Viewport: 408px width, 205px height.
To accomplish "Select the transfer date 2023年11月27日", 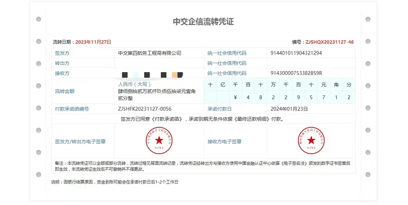I will click(x=93, y=42).
